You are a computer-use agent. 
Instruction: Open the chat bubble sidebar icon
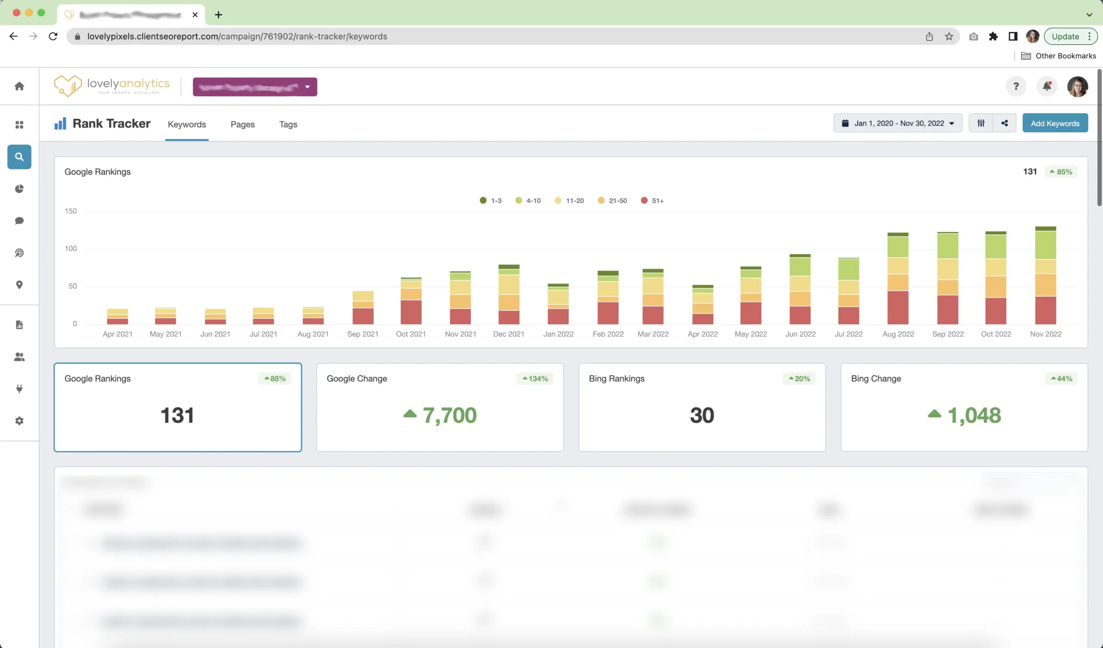[19, 221]
